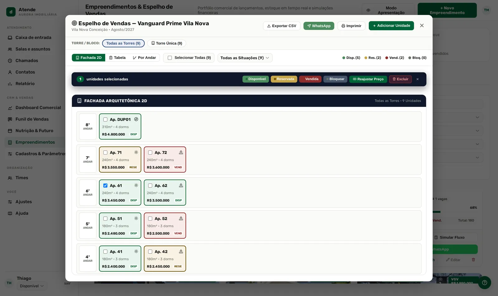The image size is (498, 296).
Task: Click the sun icon on Ap. 71 card
Action: point(136,152)
